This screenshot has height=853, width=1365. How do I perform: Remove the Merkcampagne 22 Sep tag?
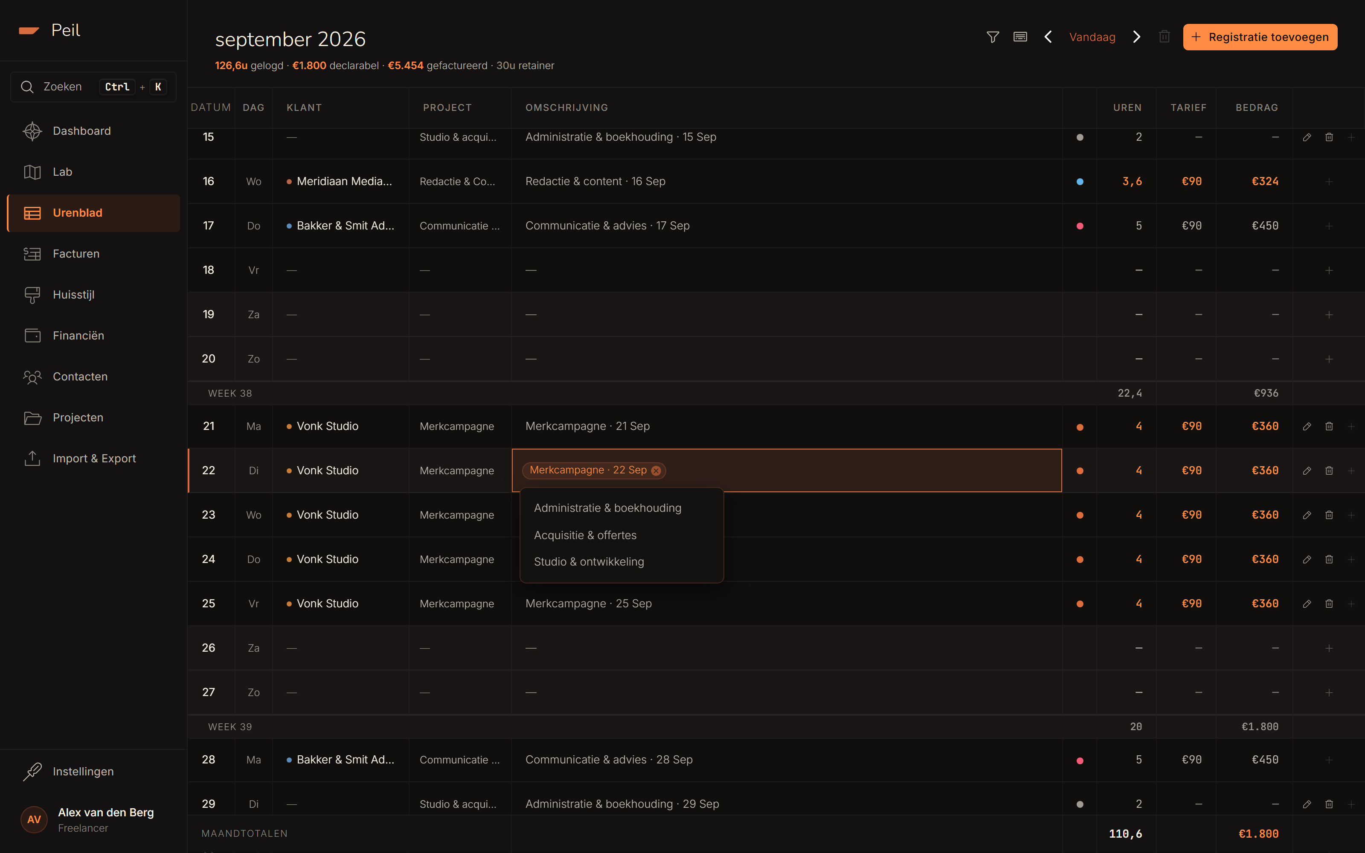(656, 470)
